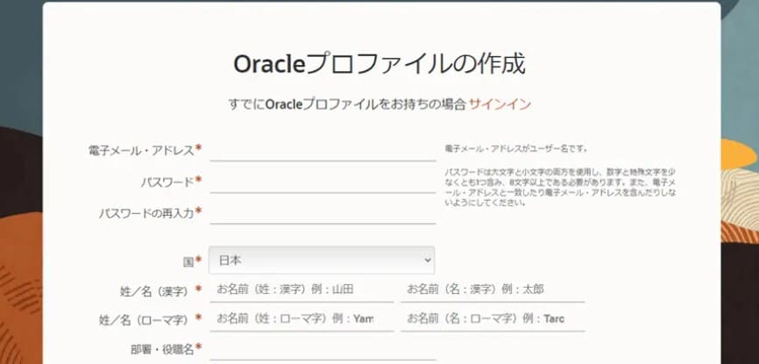Click the 電子メール・アドレス field label

pos(141,150)
